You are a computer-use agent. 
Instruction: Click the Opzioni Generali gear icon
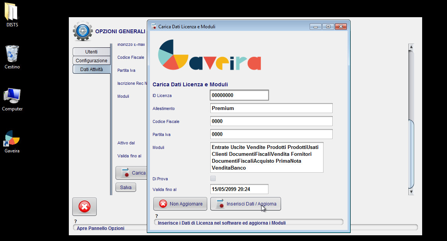tap(83, 31)
